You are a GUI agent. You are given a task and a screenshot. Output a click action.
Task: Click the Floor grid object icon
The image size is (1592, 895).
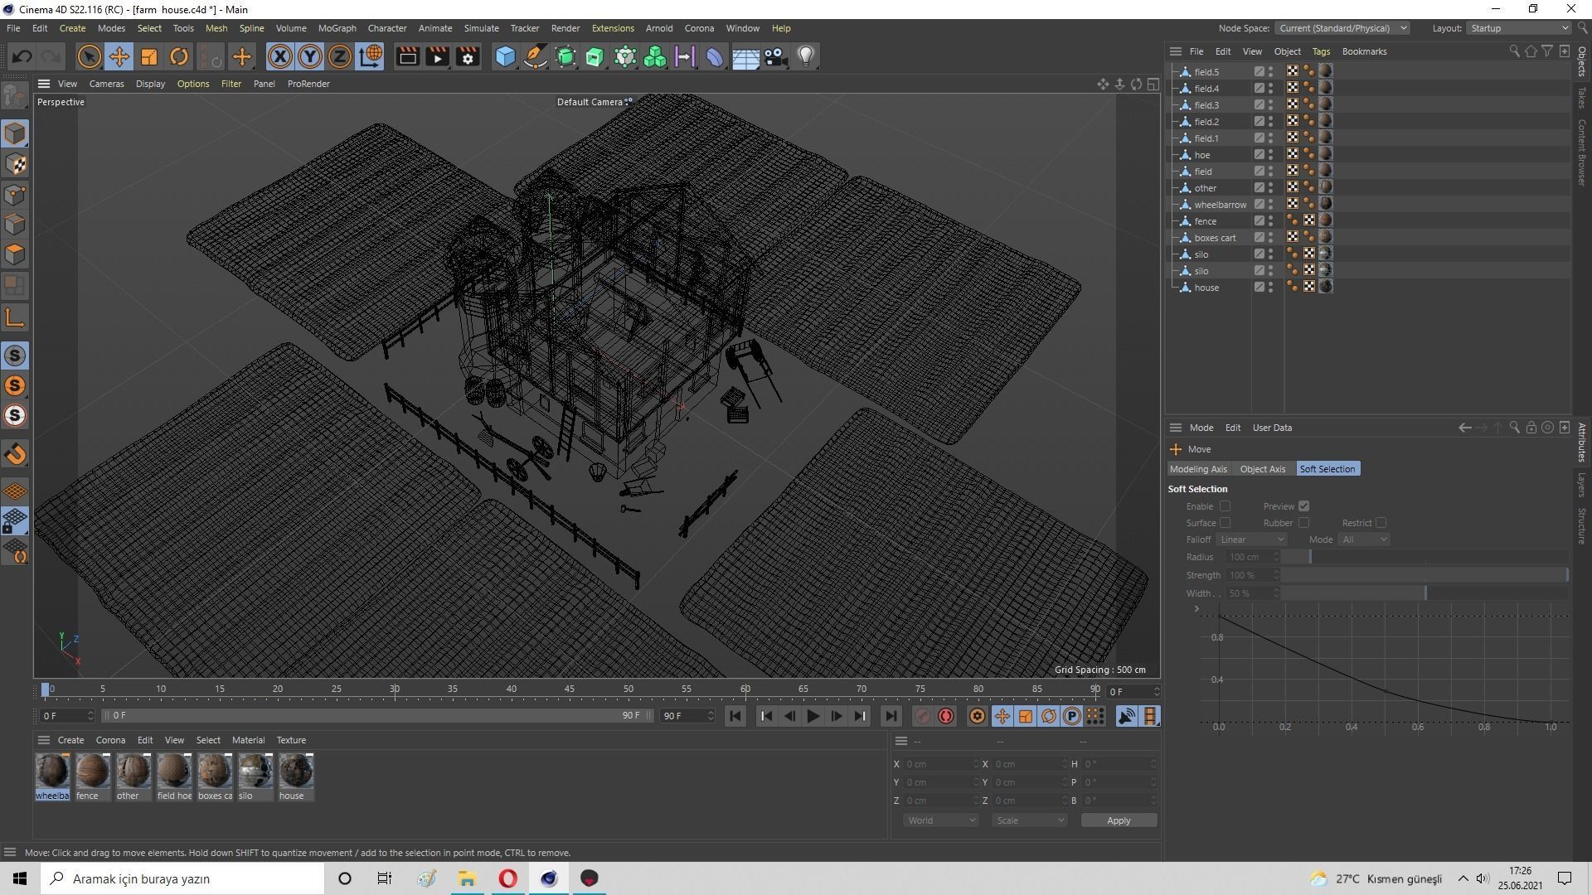click(745, 56)
